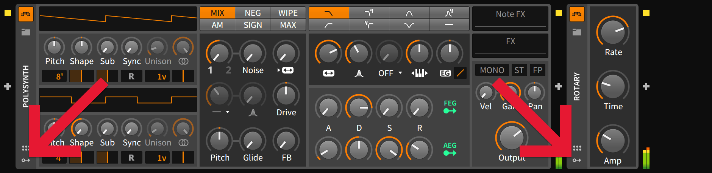Click the Rotary Rate knob

tap(613, 32)
